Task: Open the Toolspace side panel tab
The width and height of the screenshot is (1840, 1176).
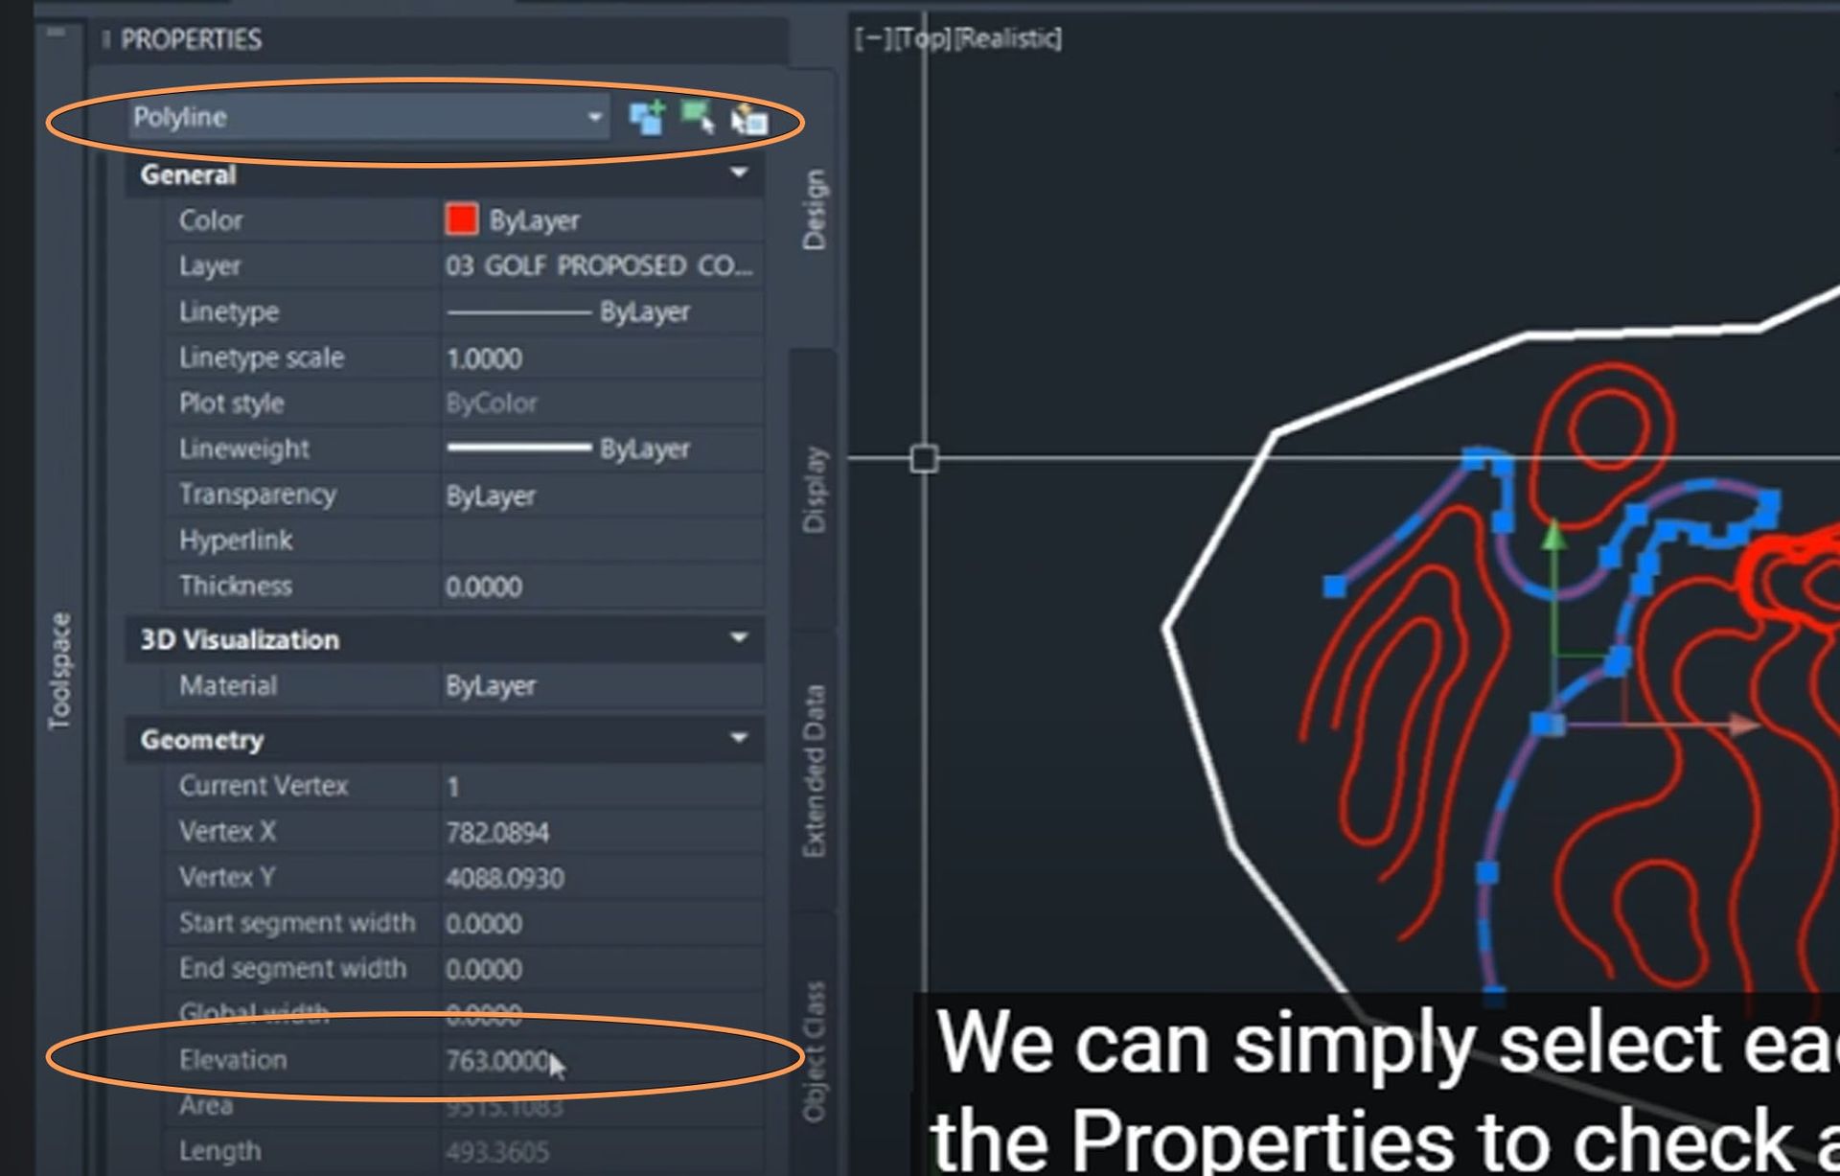Action: click(x=59, y=671)
